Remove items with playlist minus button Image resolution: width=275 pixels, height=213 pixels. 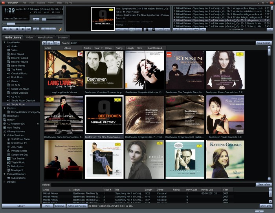(183, 30)
